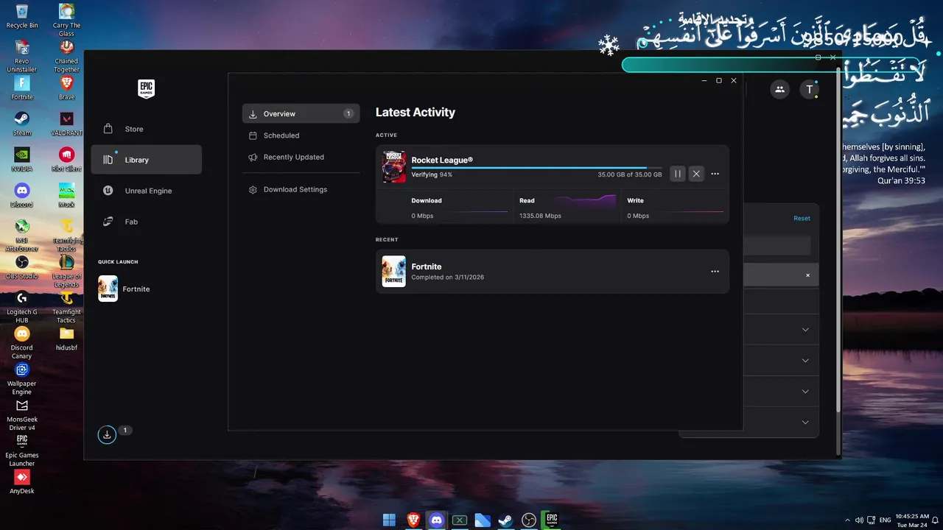
Task: Click the '1335.08 Mbps' read value
Action: tap(540, 216)
